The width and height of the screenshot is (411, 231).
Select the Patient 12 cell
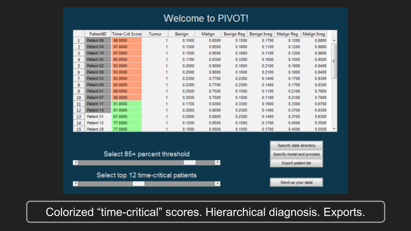click(x=98, y=123)
